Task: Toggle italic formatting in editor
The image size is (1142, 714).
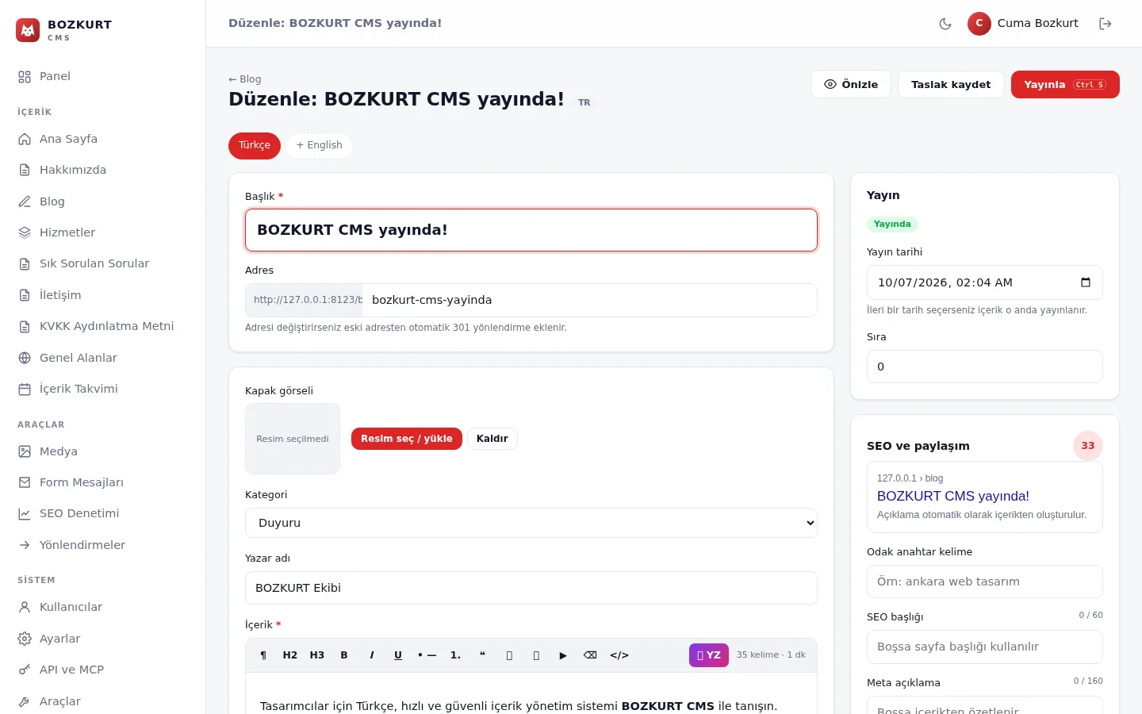Action: [x=371, y=655]
